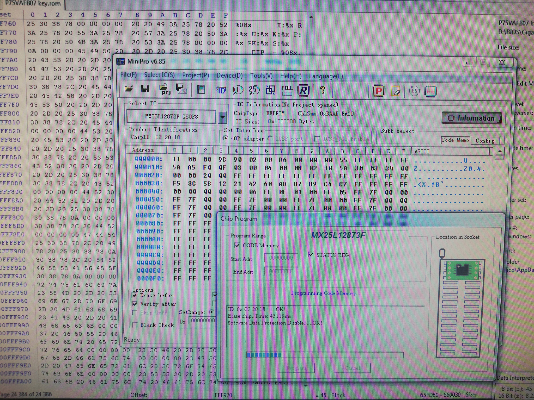Open the Tools(V) menu
Viewport: 534px width, 400px height.
tap(261, 76)
